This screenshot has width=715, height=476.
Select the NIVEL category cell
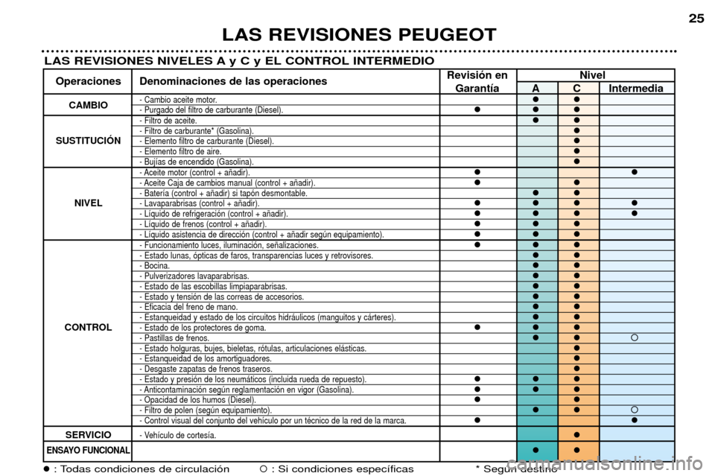(x=88, y=203)
